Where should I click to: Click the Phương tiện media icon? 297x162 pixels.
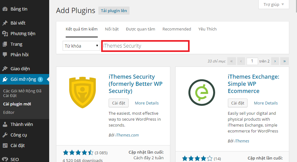5,34
